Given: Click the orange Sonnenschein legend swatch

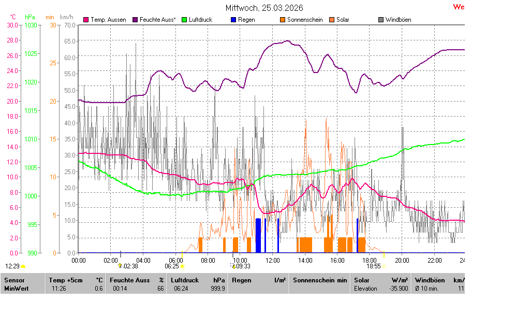Looking at the screenshot, I should pos(283,20).
